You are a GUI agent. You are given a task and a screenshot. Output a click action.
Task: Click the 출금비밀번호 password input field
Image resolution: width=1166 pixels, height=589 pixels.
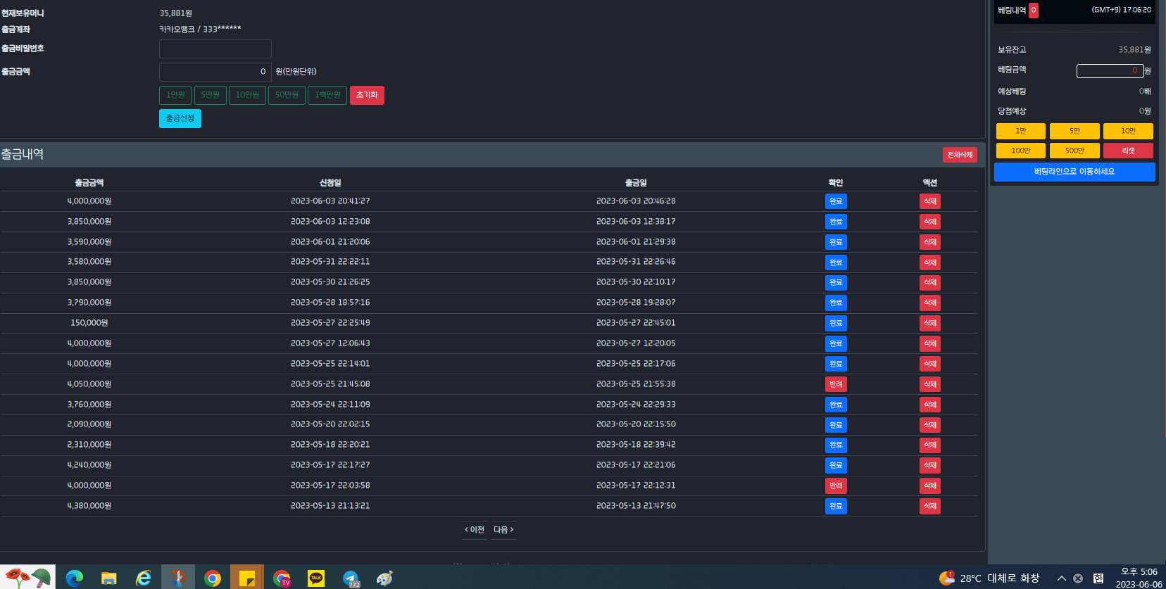click(x=215, y=49)
